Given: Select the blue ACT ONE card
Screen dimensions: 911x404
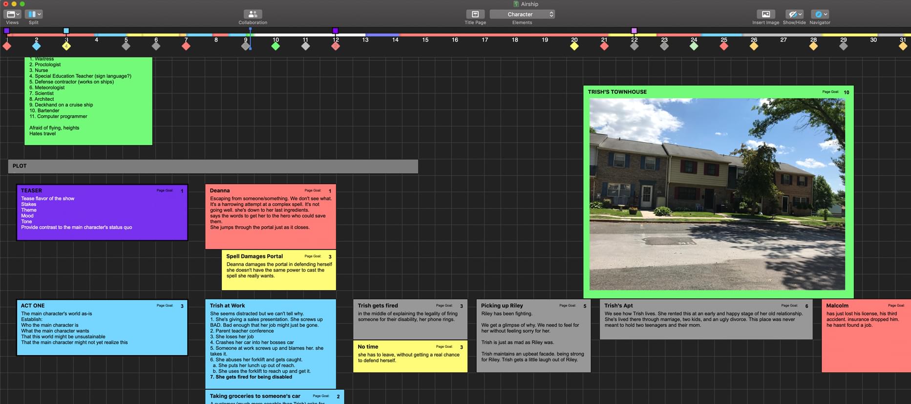Looking at the screenshot, I should (x=102, y=327).
